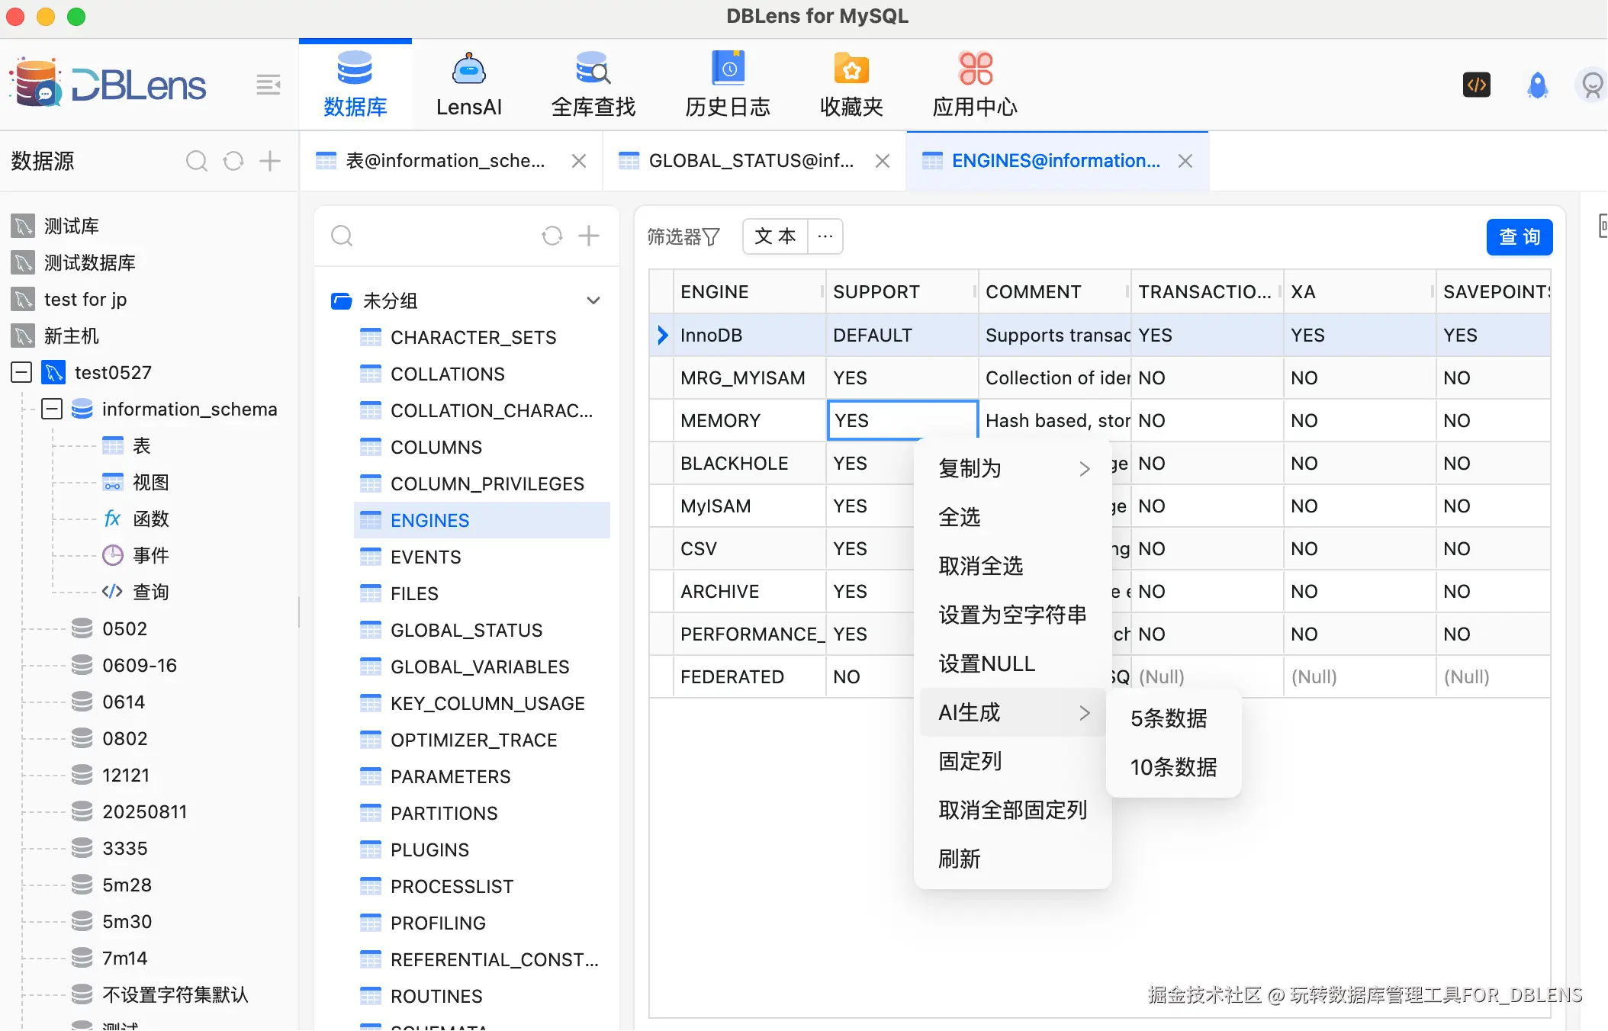Screen dimensions: 1608x1031
Task: Search data sources with magnifier icon
Action: 197,161
